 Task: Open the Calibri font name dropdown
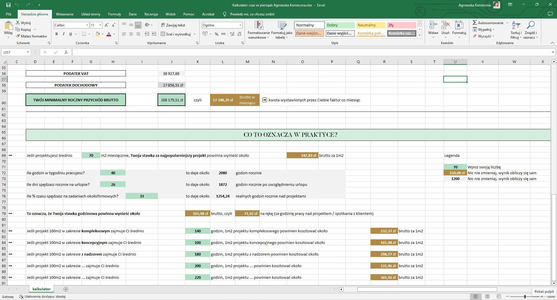click(x=87, y=25)
